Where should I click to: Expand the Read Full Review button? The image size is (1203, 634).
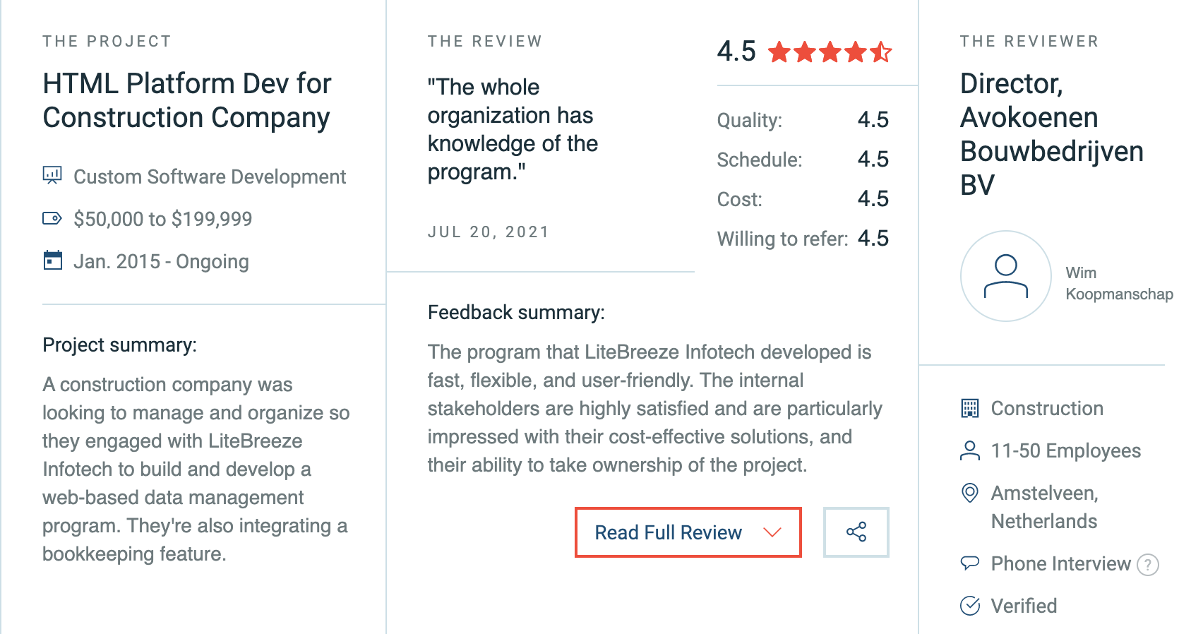tap(688, 532)
